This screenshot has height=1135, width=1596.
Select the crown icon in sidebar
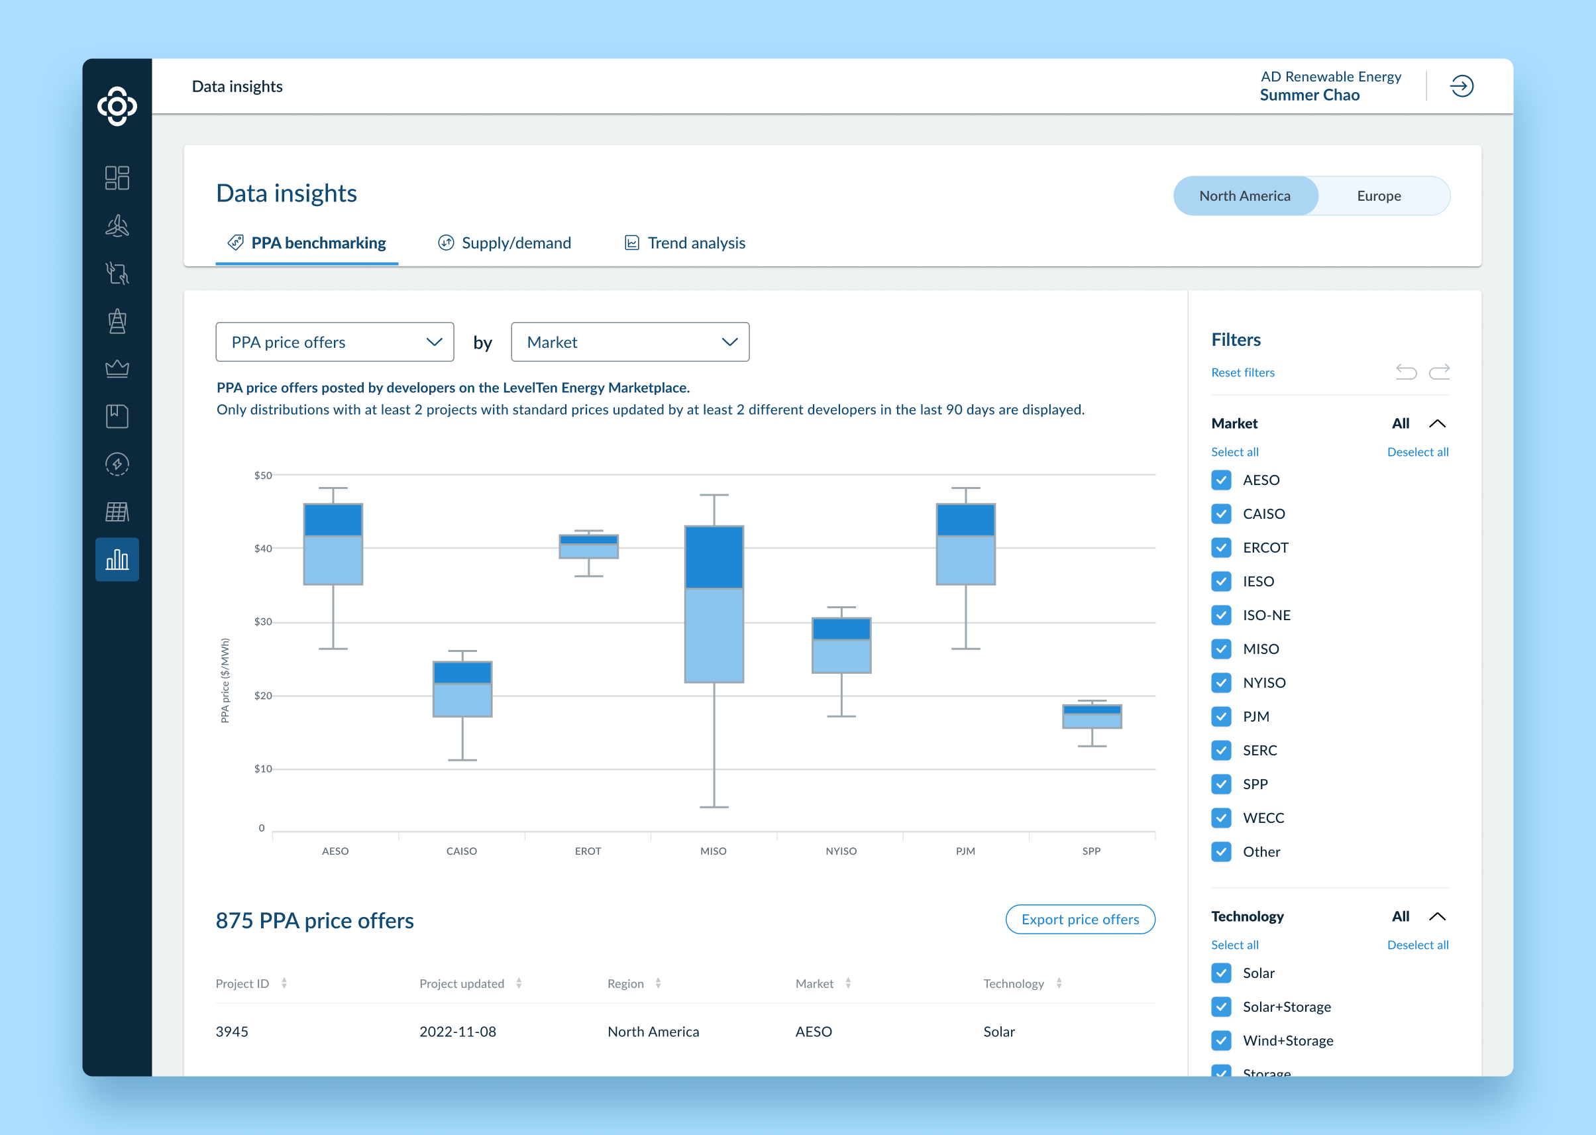[x=117, y=368]
